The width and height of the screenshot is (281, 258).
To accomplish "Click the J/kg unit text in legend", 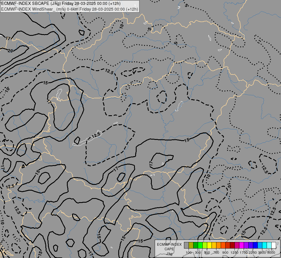I will coord(169,254).
